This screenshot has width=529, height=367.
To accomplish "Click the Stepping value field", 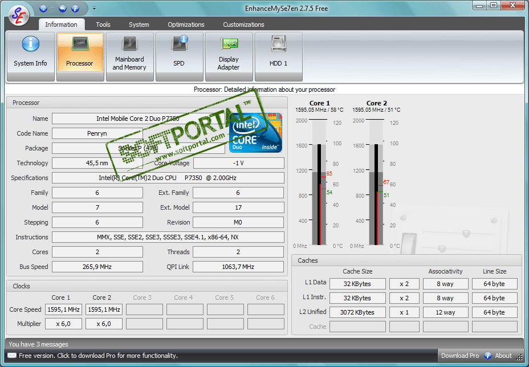I will coord(97,222).
